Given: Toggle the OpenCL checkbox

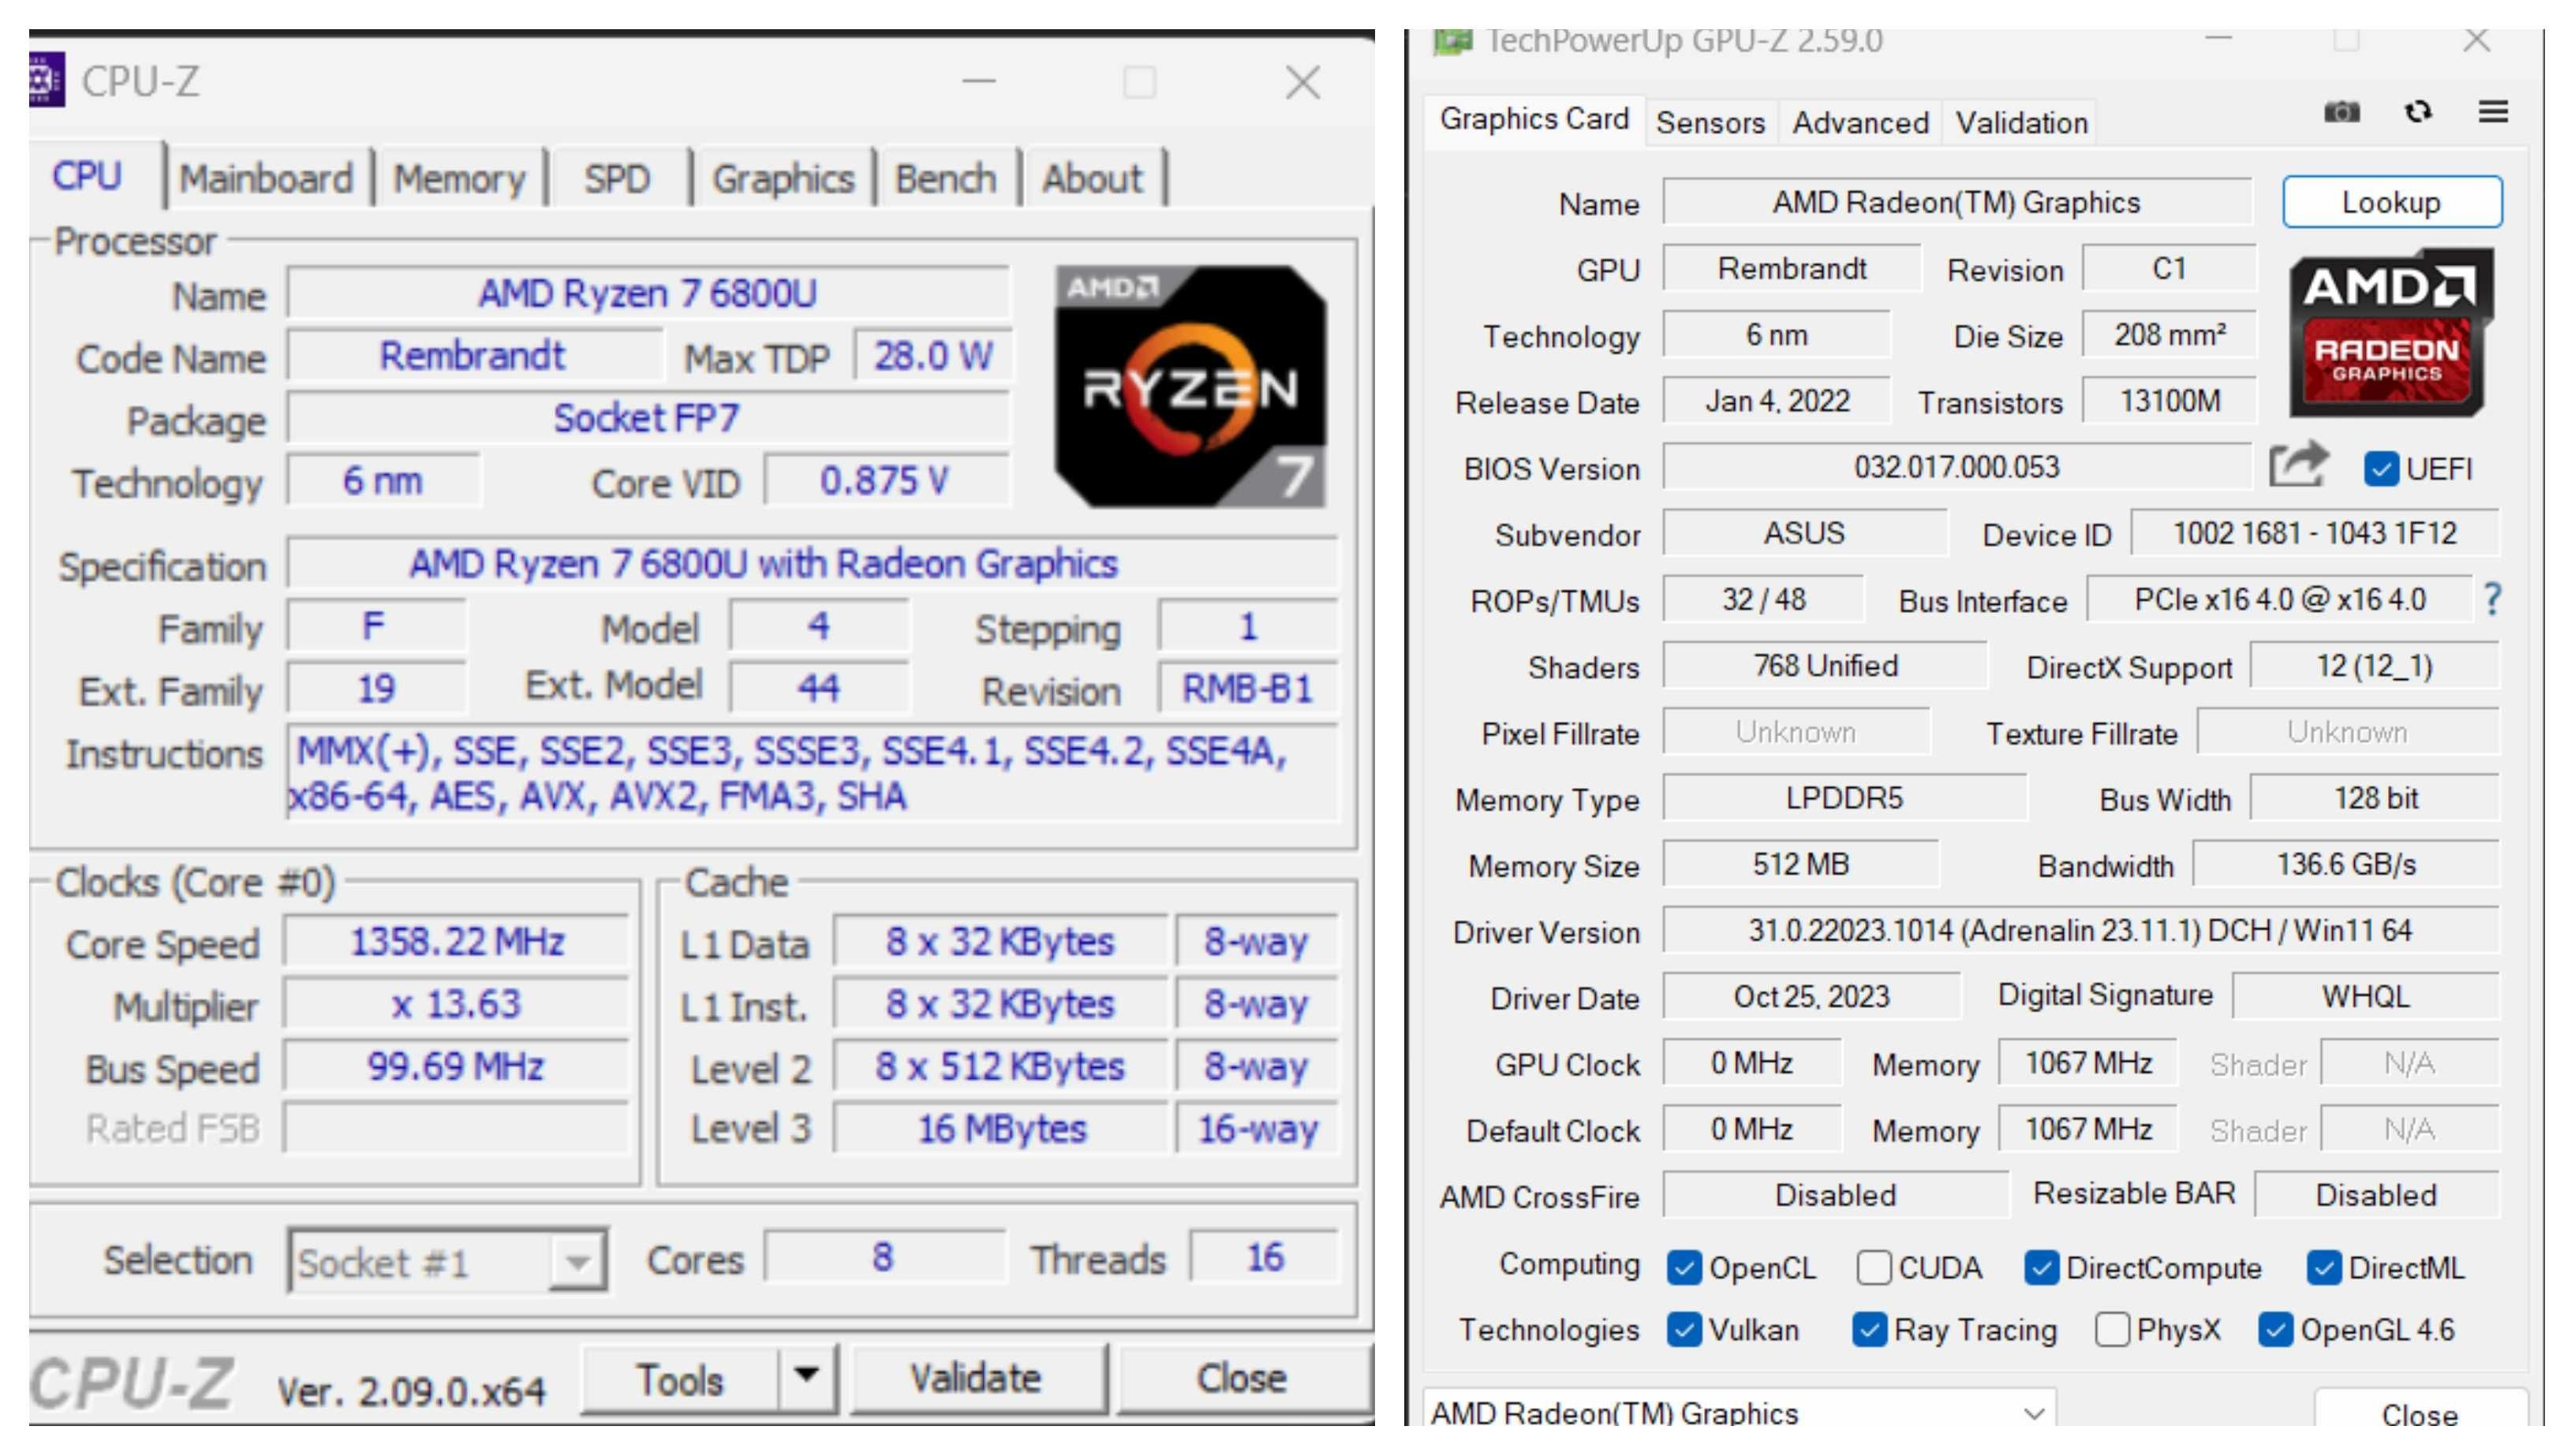Looking at the screenshot, I should [1684, 1268].
